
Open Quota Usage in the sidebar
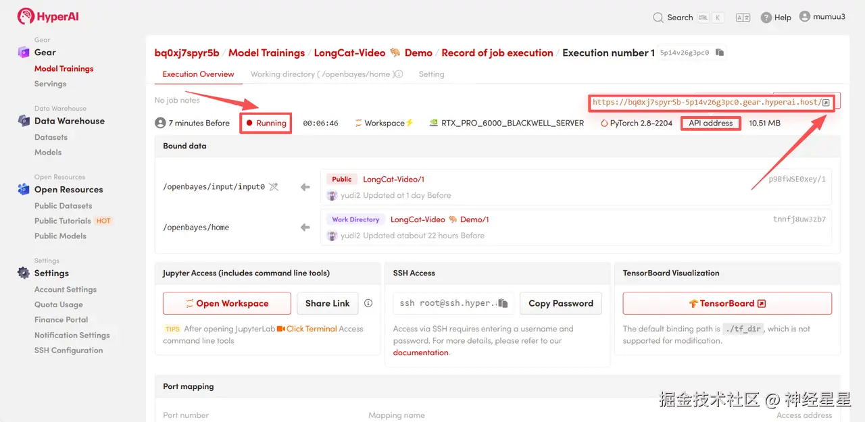point(59,305)
